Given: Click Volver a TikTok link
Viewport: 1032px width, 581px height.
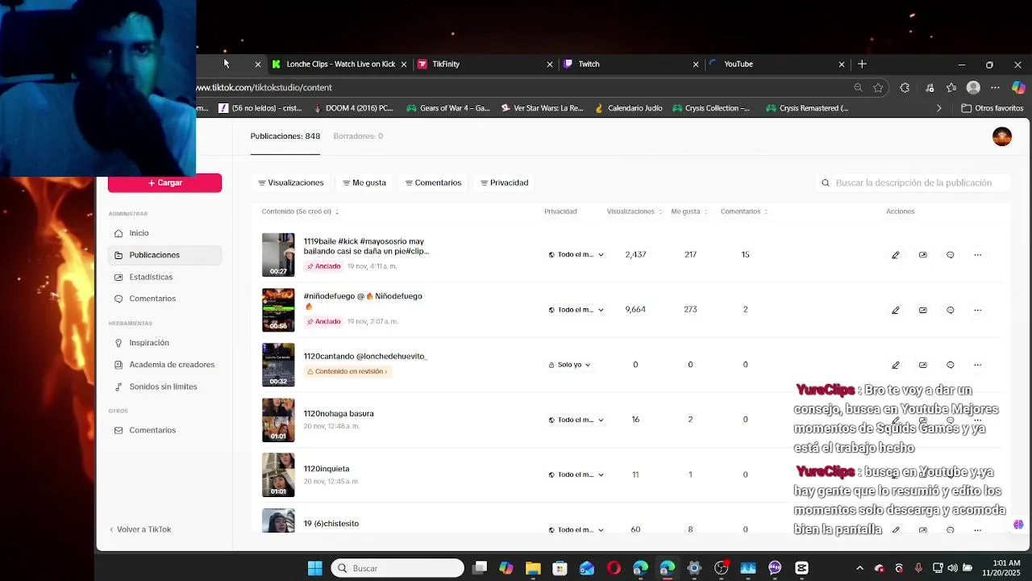Looking at the screenshot, I should [140, 529].
